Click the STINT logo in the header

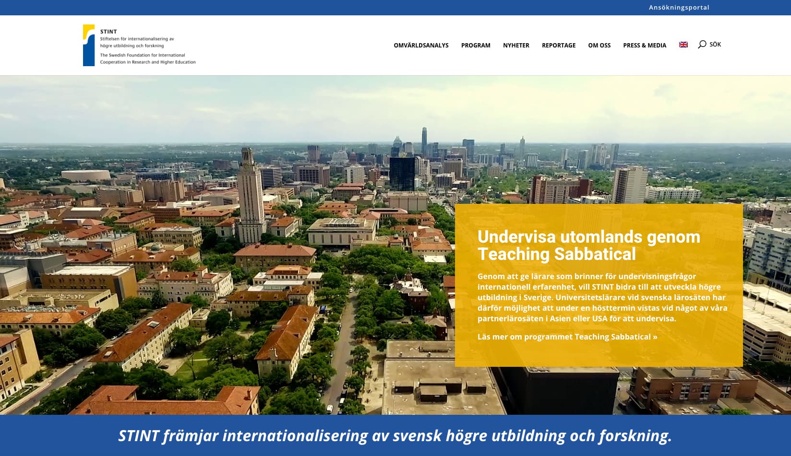pos(139,45)
